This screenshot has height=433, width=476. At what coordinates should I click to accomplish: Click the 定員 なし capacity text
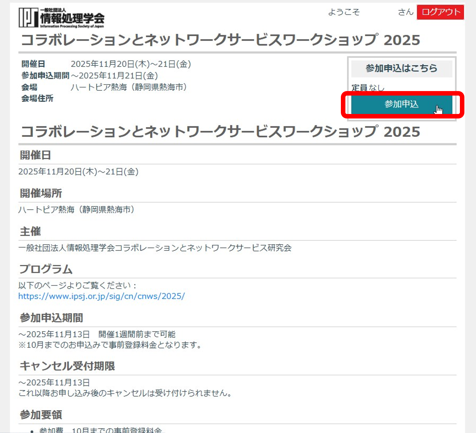click(x=368, y=88)
